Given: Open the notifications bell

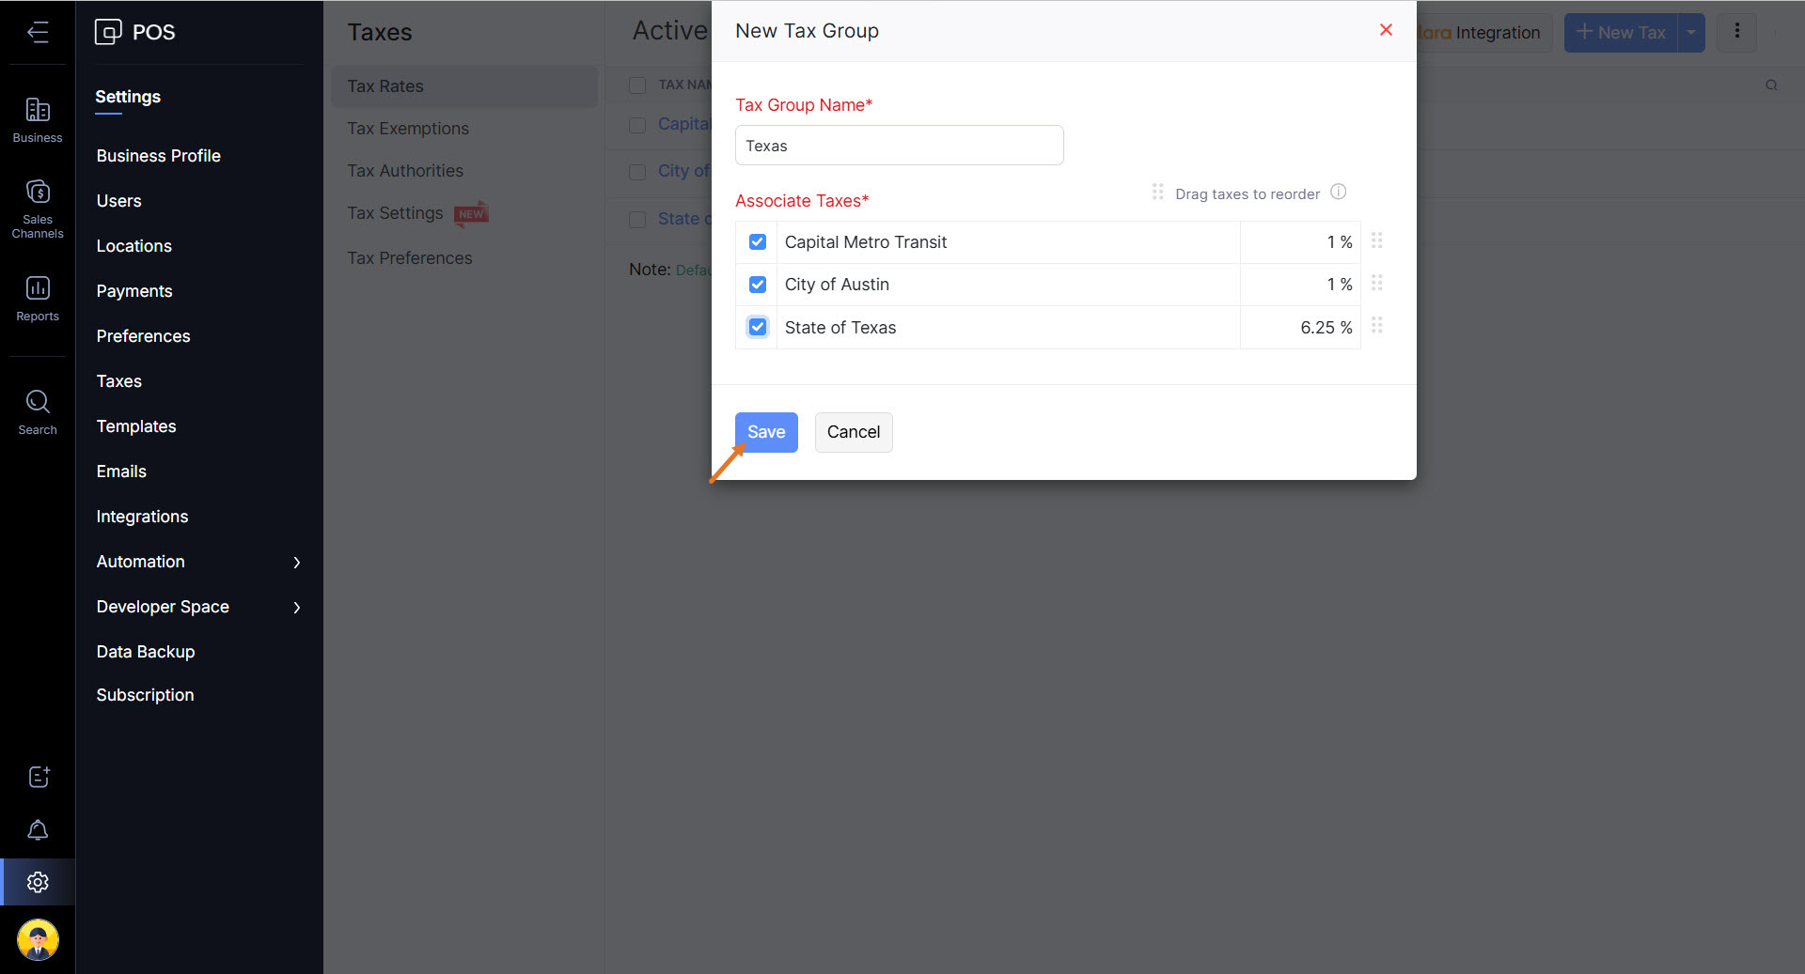Looking at the screenshot, I should coord(38,830).
